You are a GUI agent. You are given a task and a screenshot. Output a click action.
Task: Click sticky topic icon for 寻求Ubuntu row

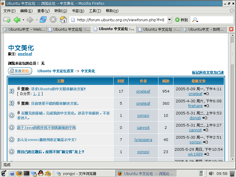(12, 91)
